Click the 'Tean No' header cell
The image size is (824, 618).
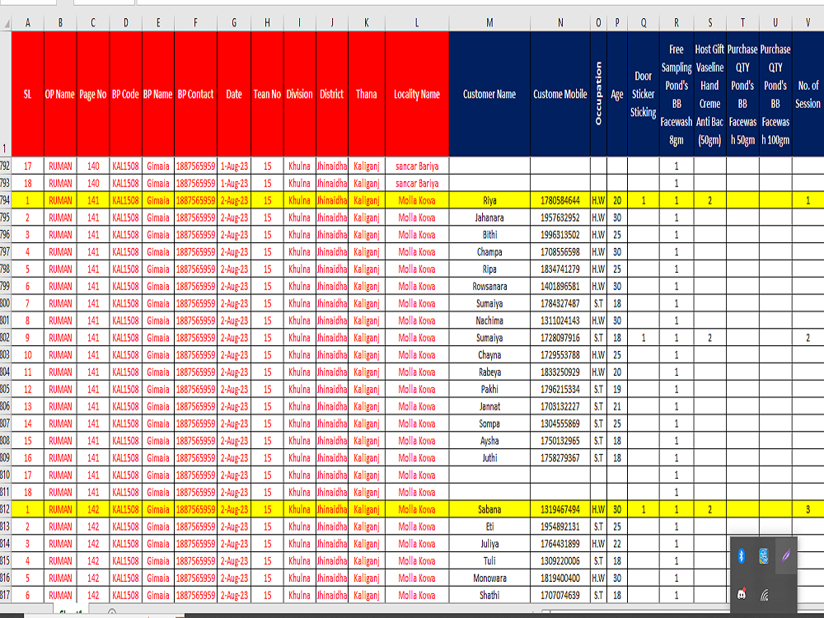click(x=268, y=94)
